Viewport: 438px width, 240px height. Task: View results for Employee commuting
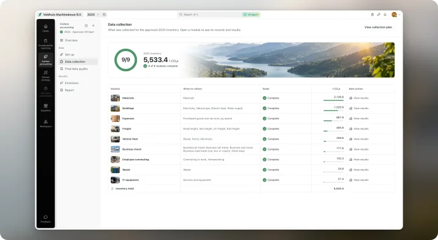tap(359, 160)
